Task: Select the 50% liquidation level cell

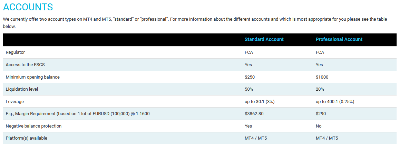Action: [x=249, y=89]
